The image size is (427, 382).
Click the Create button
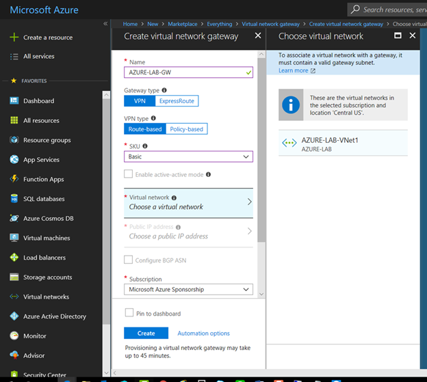146,333
